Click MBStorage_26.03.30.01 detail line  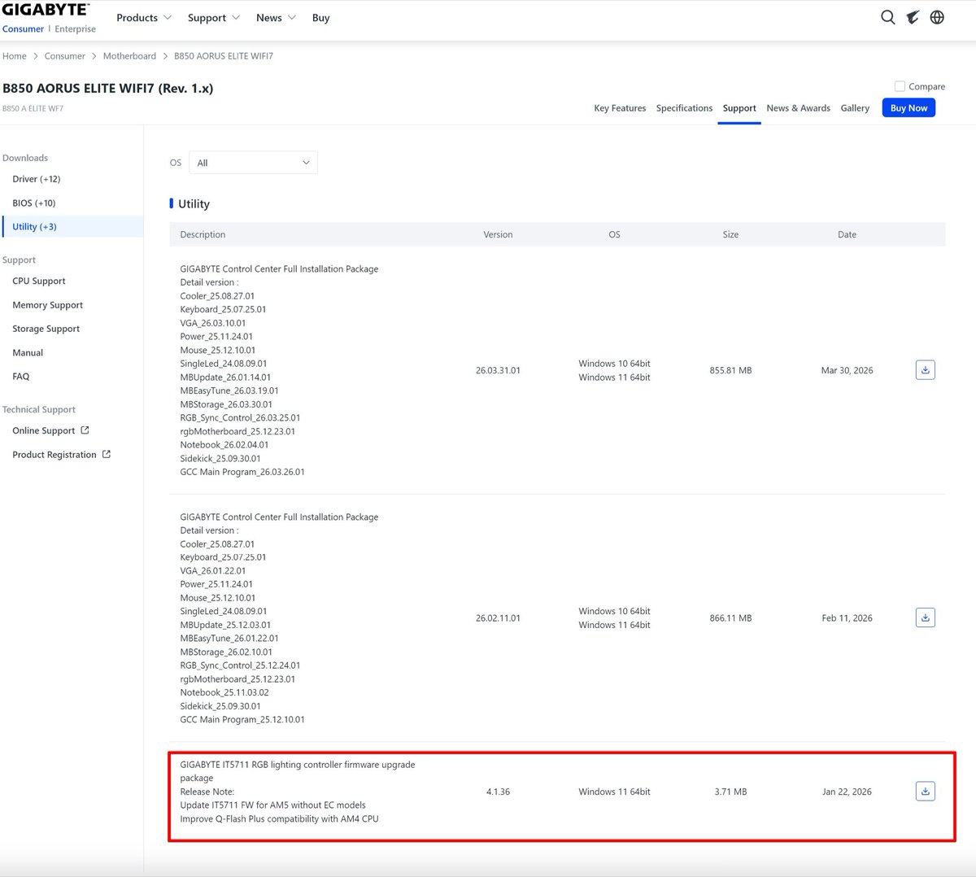click(x=226, y=404)
